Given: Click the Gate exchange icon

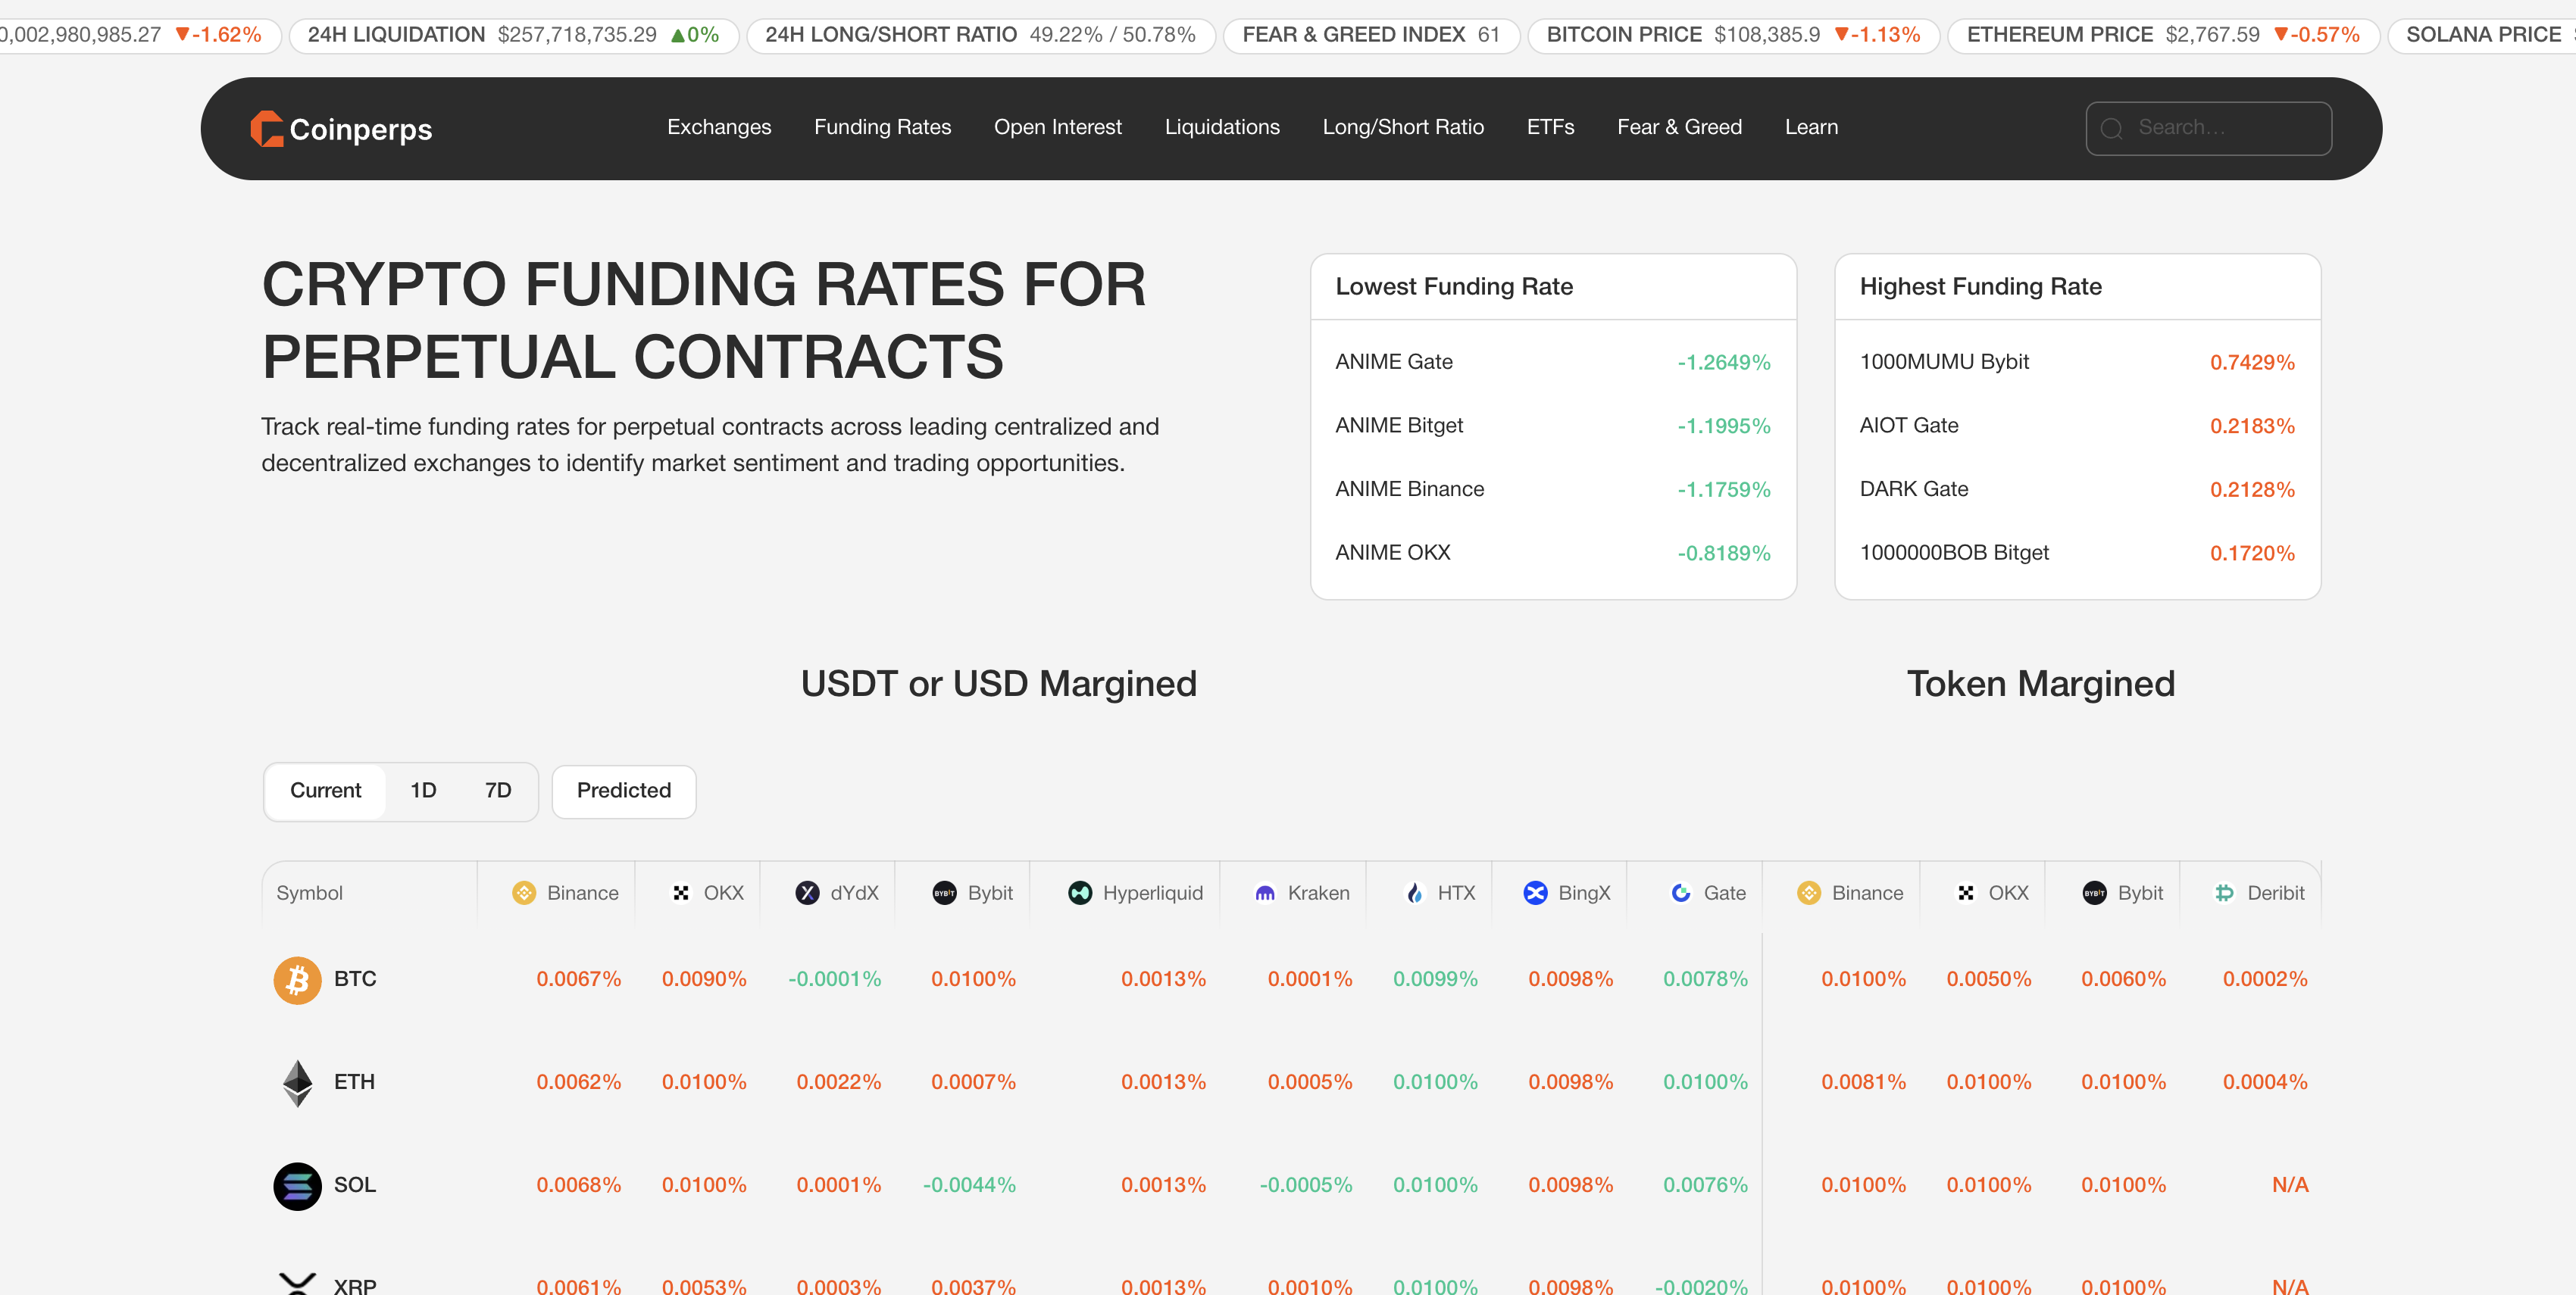Looking at the screenshot, I should (x=1681, y=892).
